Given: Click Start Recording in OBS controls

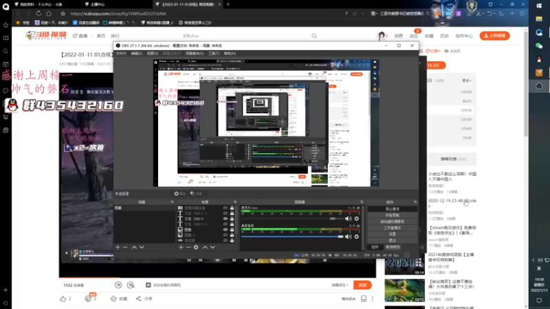Looking at the screenshot, I should (392, 215).
